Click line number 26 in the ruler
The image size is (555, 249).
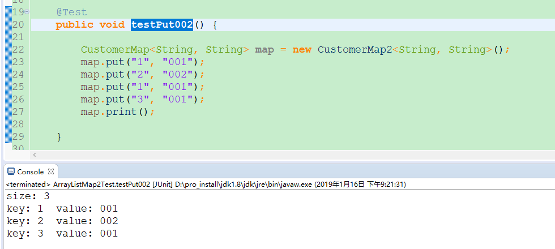(18, 100)
